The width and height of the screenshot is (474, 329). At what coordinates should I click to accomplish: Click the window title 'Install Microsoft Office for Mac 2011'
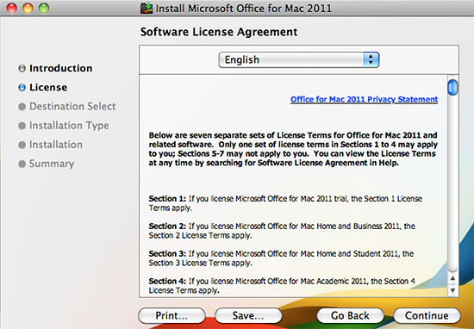244,8
